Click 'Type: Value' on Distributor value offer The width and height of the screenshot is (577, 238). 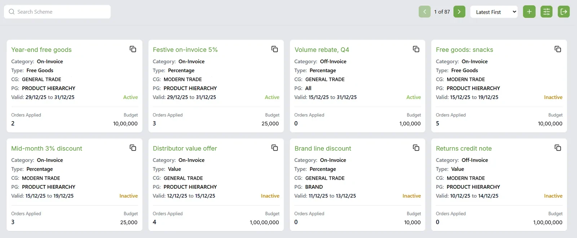[x=167, y=169]
